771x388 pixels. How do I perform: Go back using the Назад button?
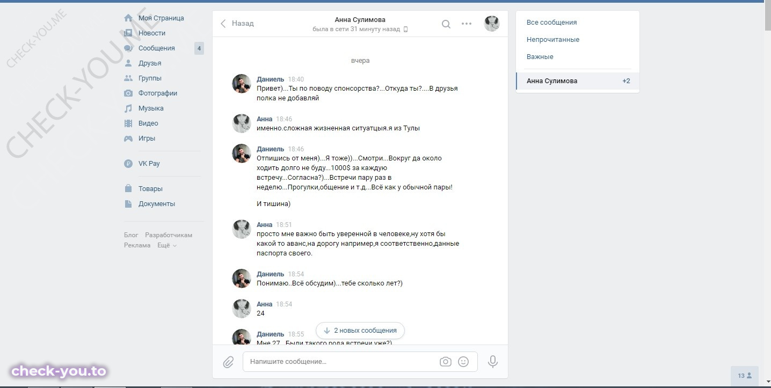237,24
